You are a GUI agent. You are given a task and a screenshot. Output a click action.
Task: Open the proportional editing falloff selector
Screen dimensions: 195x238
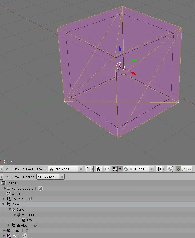point(160,169)
